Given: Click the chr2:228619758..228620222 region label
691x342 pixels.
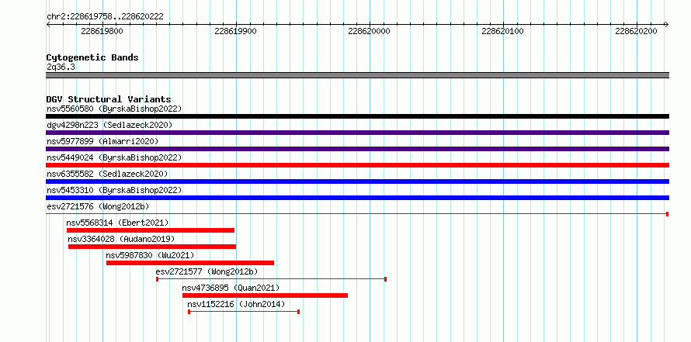Looking at the screenshot, I should pos(105,17).
